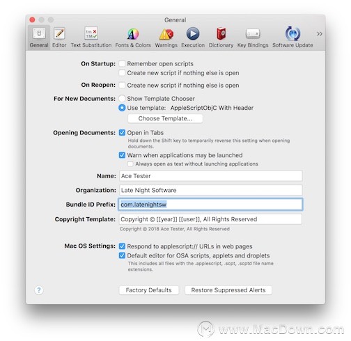Open the Dictionary preferences book icon
The image size is (351, 341).
tap(221, 33)
